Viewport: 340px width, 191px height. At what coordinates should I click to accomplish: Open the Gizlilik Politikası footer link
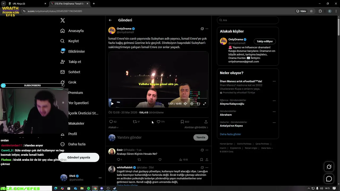pos(244,144)
